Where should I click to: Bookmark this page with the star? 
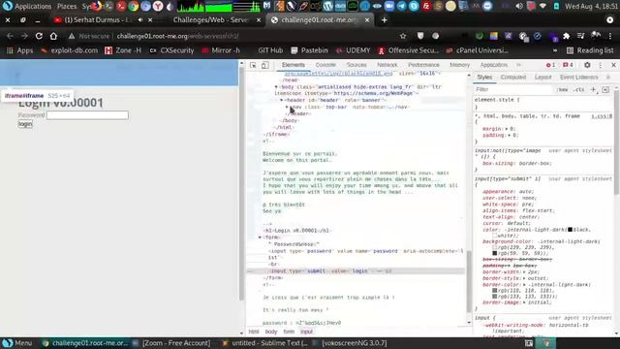(403, 36)
